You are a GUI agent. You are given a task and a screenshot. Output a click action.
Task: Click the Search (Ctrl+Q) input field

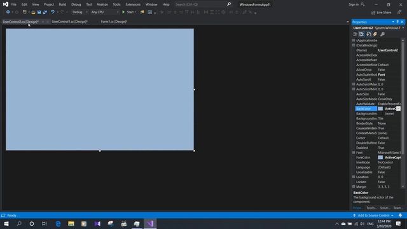click(199, 4)
